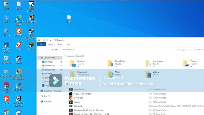This screenshot has height=115, width=204.
Task: Select Quick access in navigation pane
Action: point(49,58)
